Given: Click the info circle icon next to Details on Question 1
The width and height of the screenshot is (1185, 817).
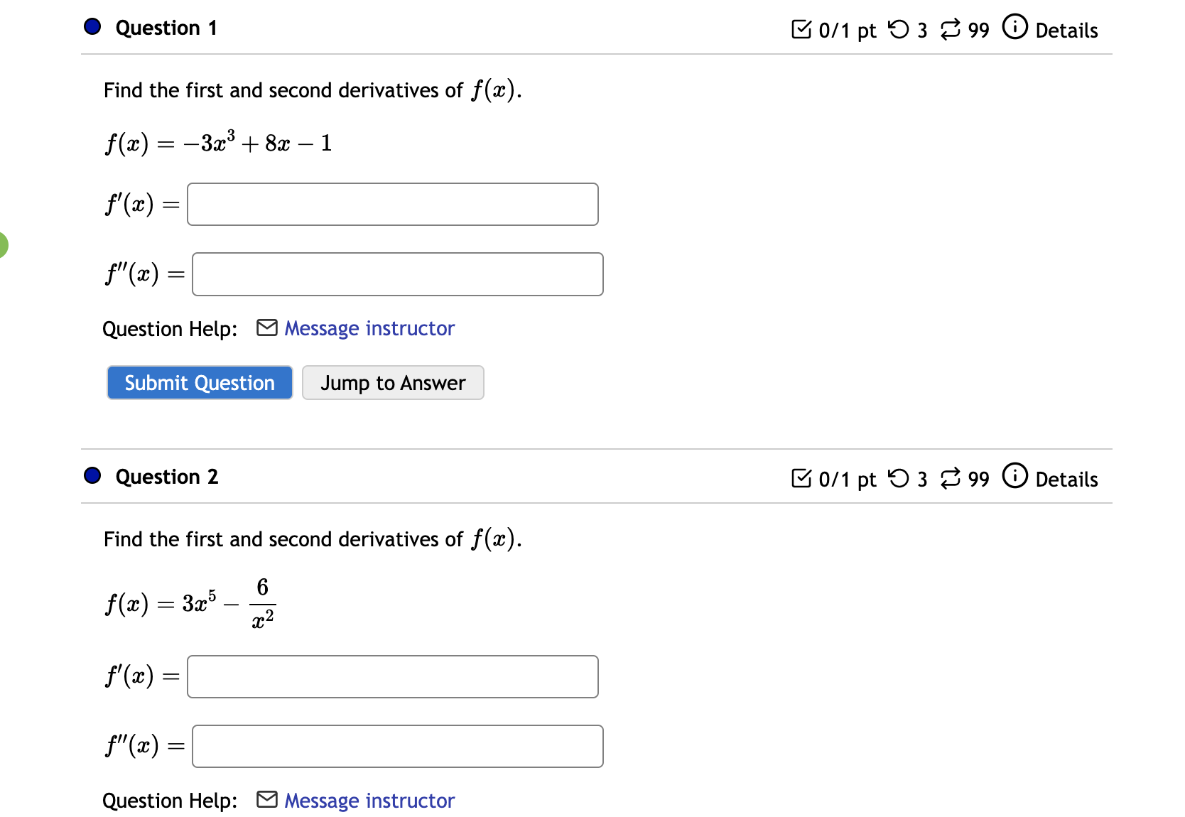Looking at the screenshot, I should pos(1014,27).
